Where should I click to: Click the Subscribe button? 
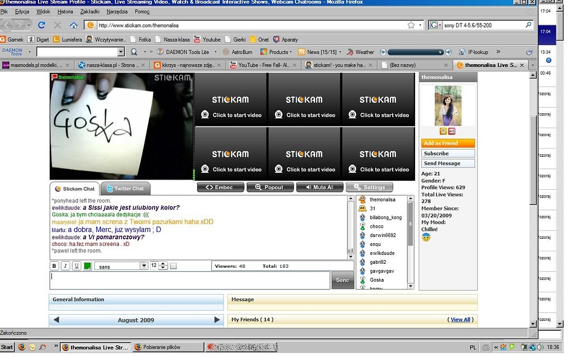click(448, 153)
